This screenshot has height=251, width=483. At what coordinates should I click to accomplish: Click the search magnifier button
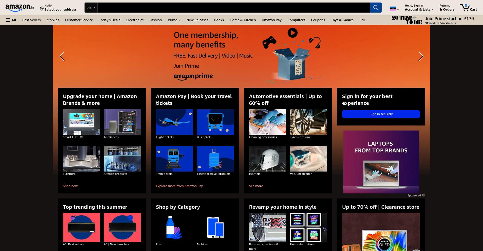[x=376, y=8]
